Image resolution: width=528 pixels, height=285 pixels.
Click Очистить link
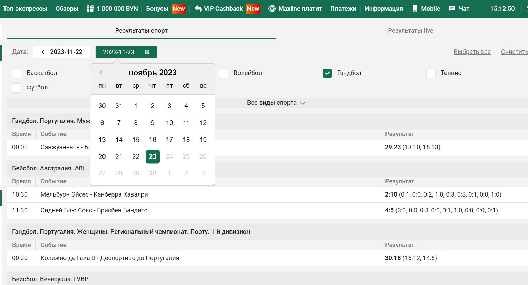click(515, 52)
